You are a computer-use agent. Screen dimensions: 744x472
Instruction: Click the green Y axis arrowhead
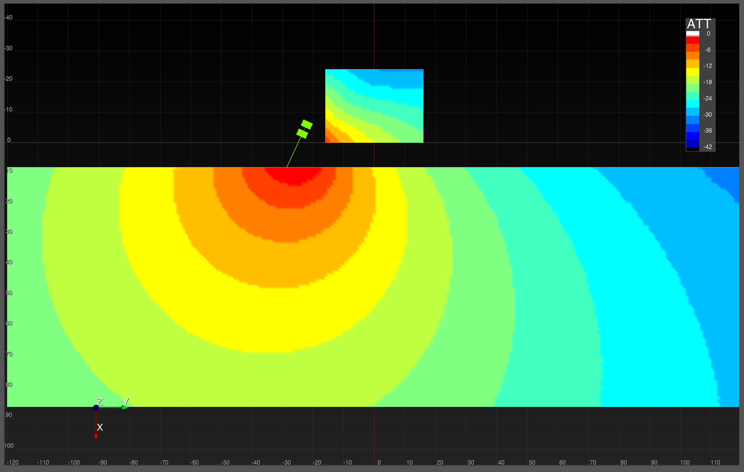(x=125, y=407)
